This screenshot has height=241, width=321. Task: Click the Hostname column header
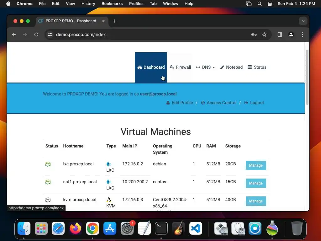73,146
